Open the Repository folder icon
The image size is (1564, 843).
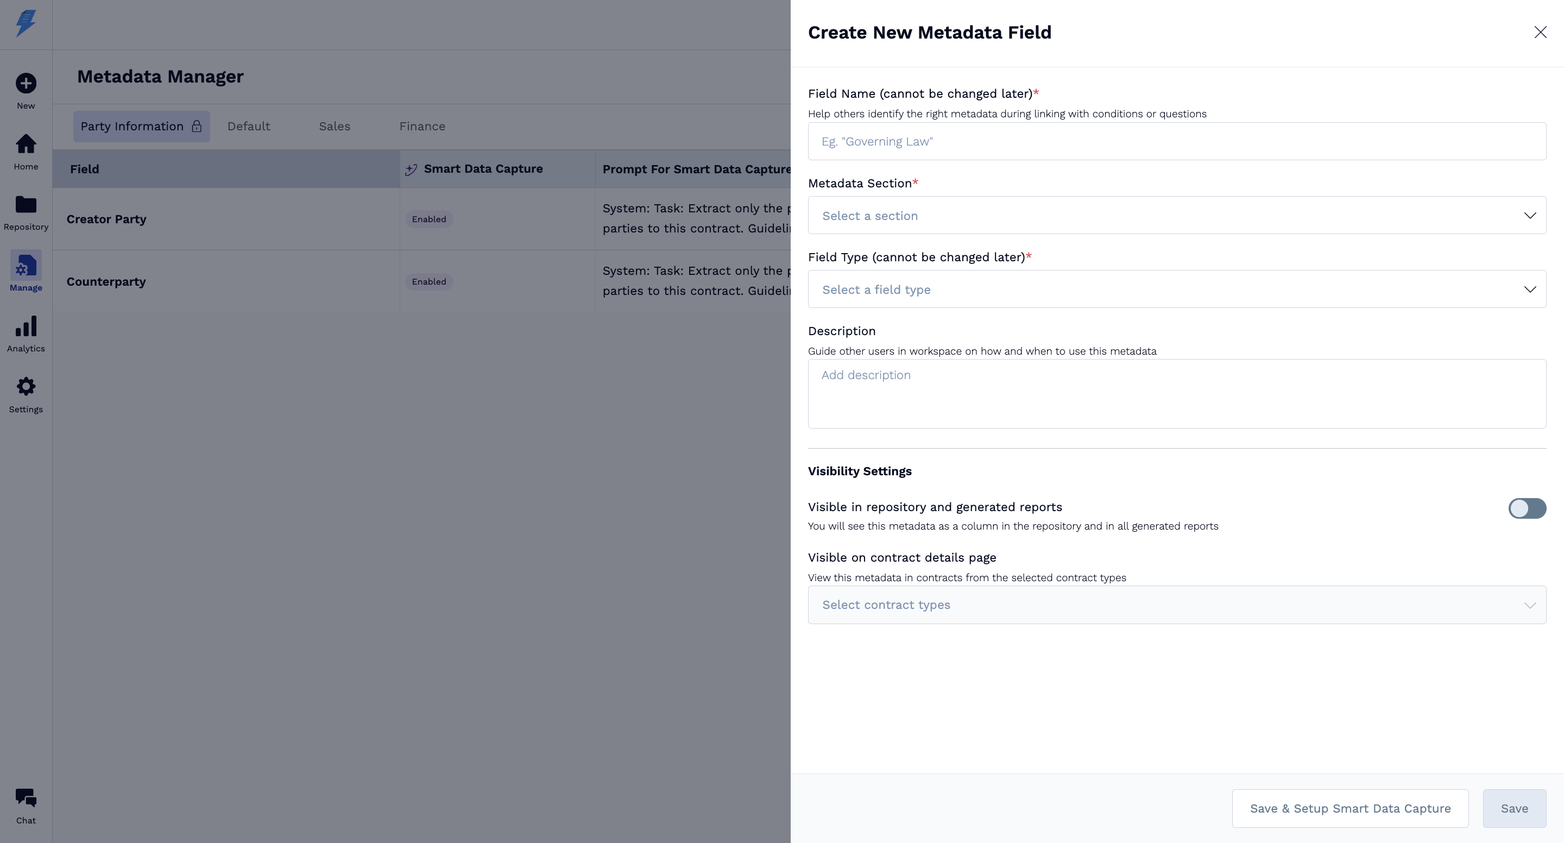[x=26, y=205]
